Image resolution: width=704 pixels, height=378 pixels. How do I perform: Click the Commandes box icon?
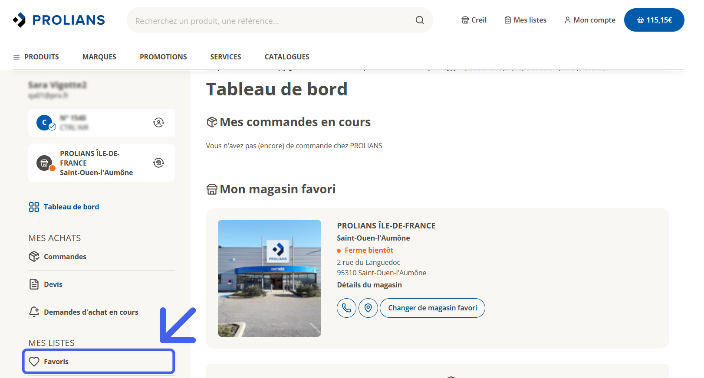34,257
